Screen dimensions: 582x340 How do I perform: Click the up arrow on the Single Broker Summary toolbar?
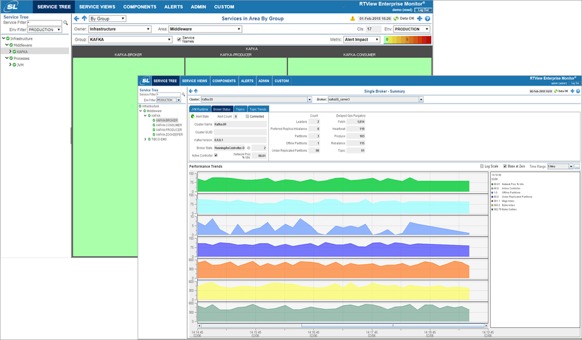pyautogui.click(x=196, y=91)
